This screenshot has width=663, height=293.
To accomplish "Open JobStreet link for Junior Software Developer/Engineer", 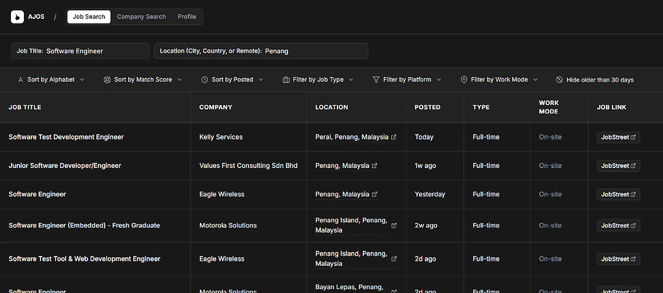I will click(x=618, y=166).
